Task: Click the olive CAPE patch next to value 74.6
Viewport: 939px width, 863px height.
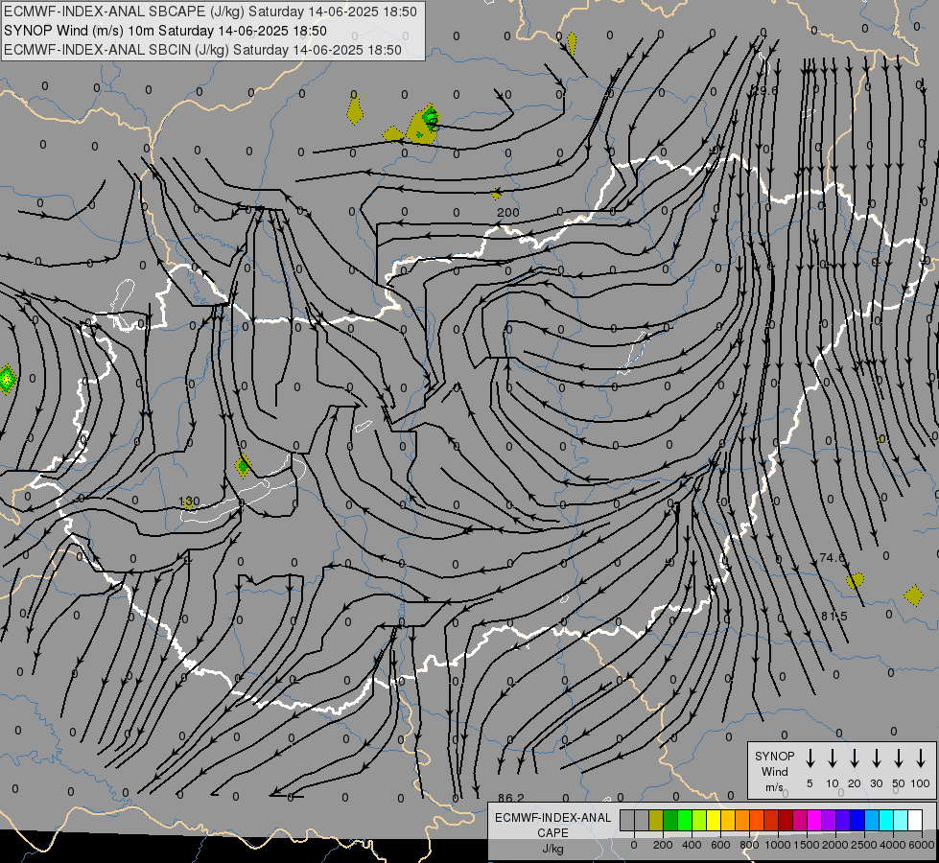Action: [x=856, y=580]
